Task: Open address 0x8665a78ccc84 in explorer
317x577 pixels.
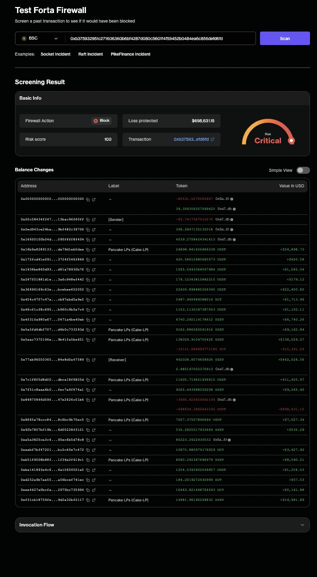Action: 93,420
